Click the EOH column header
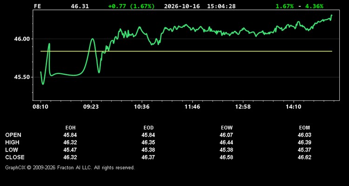Viewport: 349px width, 186px height. pyautogui.click(x=70, y=128)
